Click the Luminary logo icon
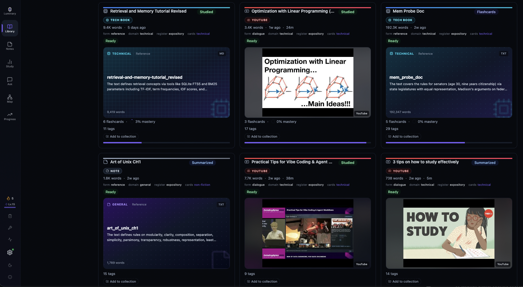523x287 pixels. point(10,9)
